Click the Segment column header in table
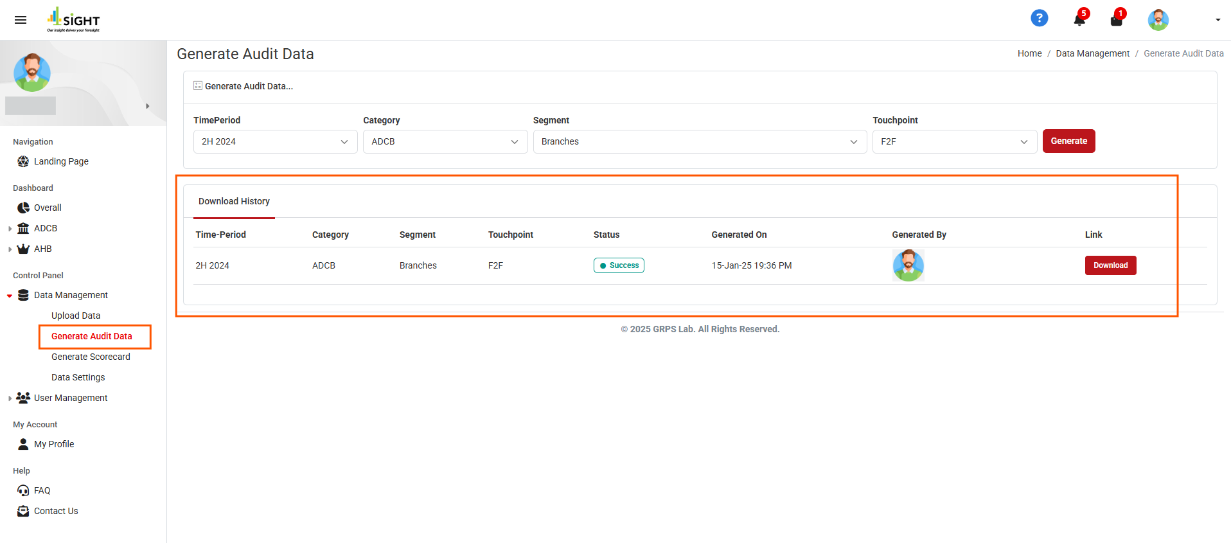 point(417,235)
